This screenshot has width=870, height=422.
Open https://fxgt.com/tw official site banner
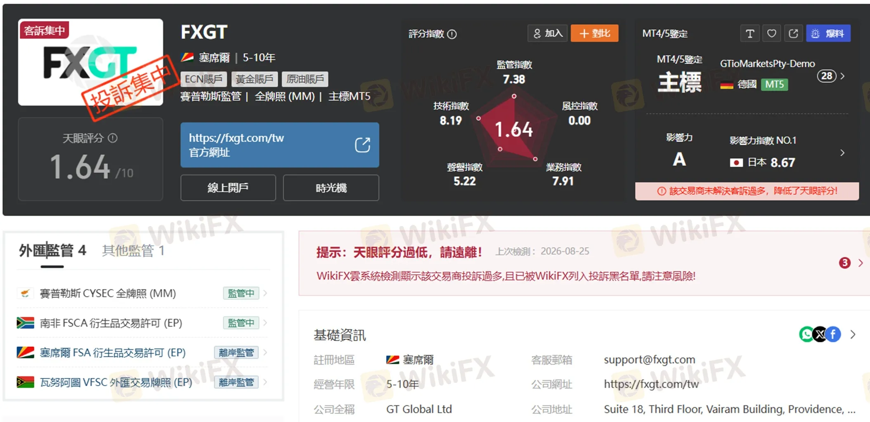(x=279, y=145)
